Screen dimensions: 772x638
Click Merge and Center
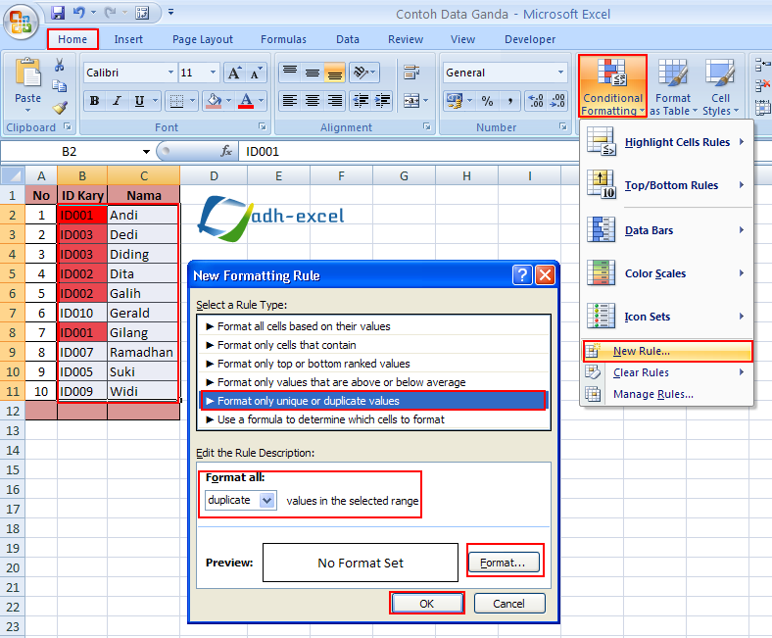[411, 101]
